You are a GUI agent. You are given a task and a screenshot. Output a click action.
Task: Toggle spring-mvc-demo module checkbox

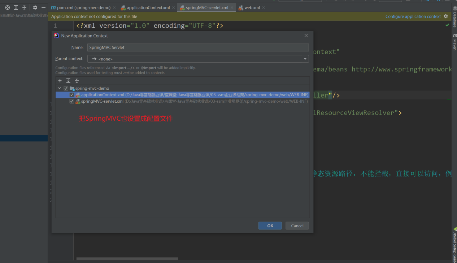click(x=66, y=88)
